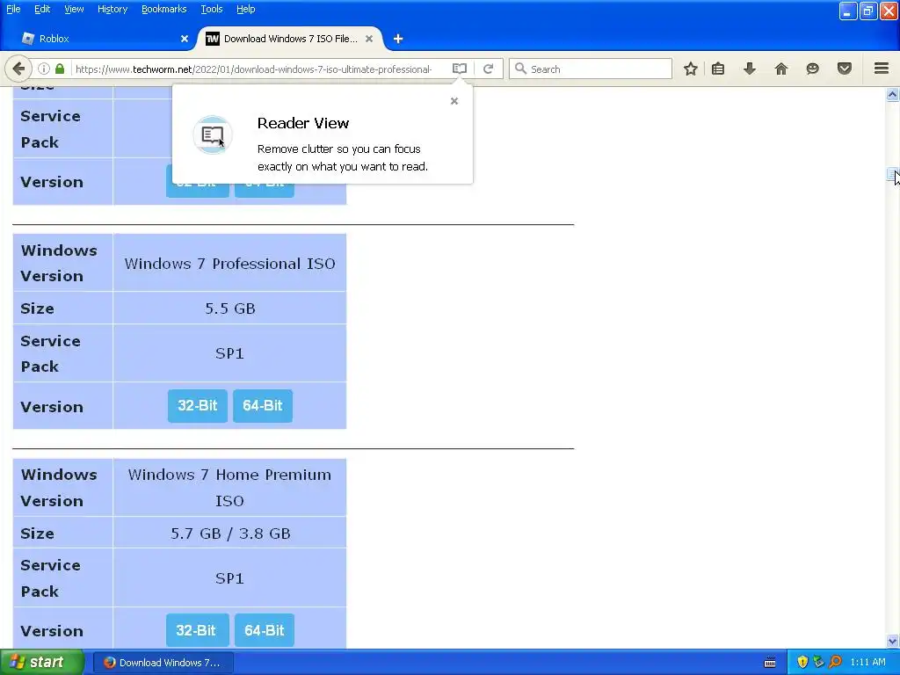Open the Bookmarks menu

163,9
